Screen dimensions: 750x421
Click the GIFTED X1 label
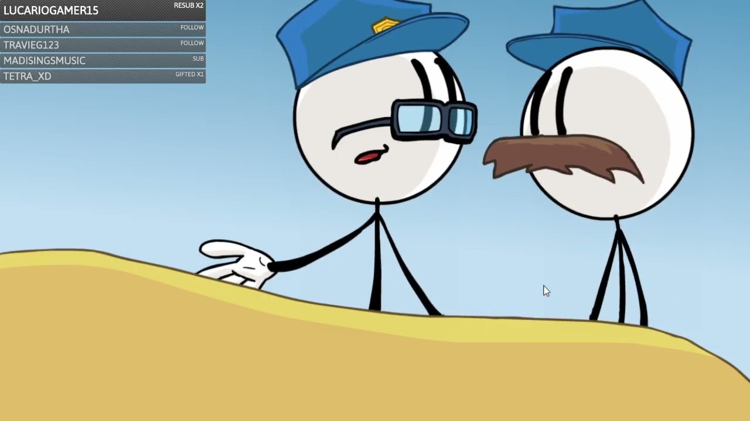click(189, 74)
